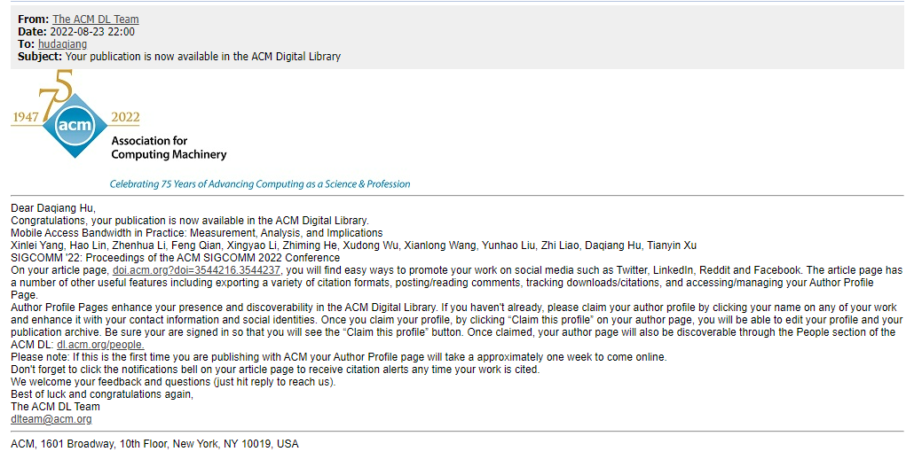Click the Please note first-time publishing sentence
The height and width of the screenshot is (475, 914).
pyautogui.click(x=338, y=357)
